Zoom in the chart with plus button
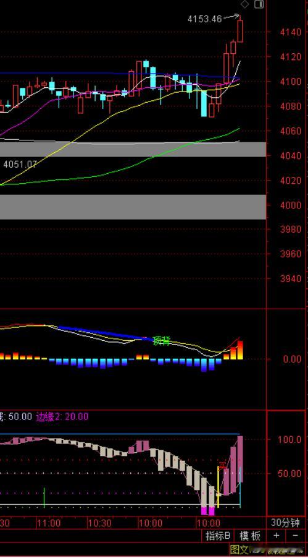308x558 pixels. tap(277, 535)
